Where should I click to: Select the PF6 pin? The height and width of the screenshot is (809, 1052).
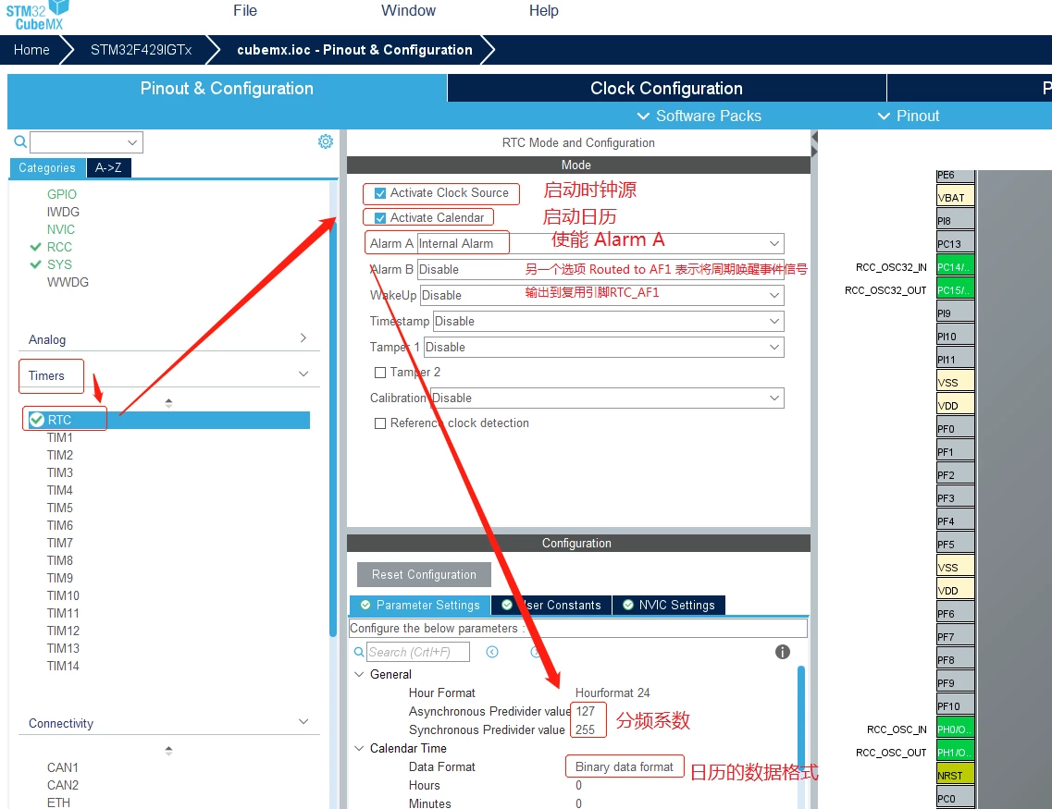pyautogui.click(x=956, y=613)
